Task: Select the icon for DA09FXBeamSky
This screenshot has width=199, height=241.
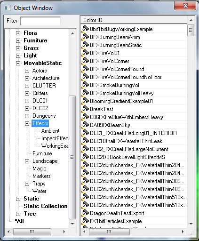Action: point(85,125)
